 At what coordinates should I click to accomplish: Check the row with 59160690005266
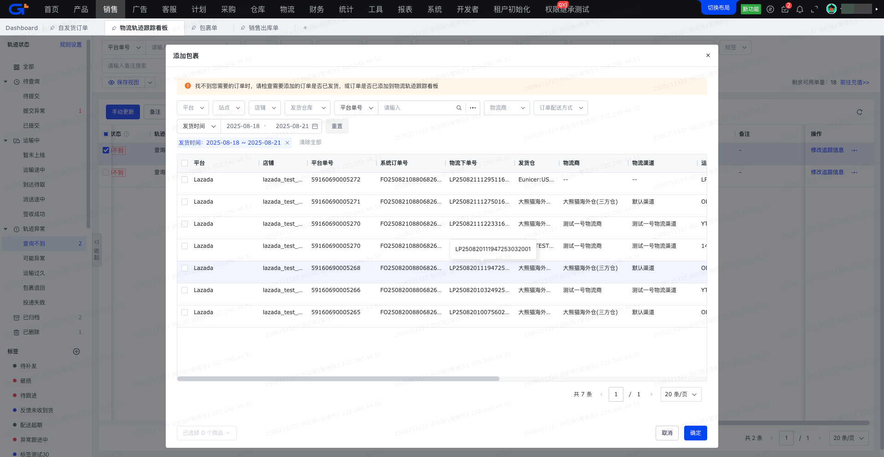[185, 290]
